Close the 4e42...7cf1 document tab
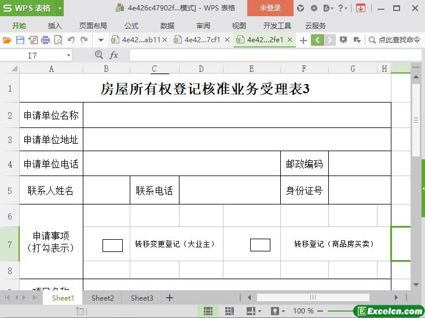Viewport: 425px width, 318px height. pyautogui.click(x=228, y=40)
